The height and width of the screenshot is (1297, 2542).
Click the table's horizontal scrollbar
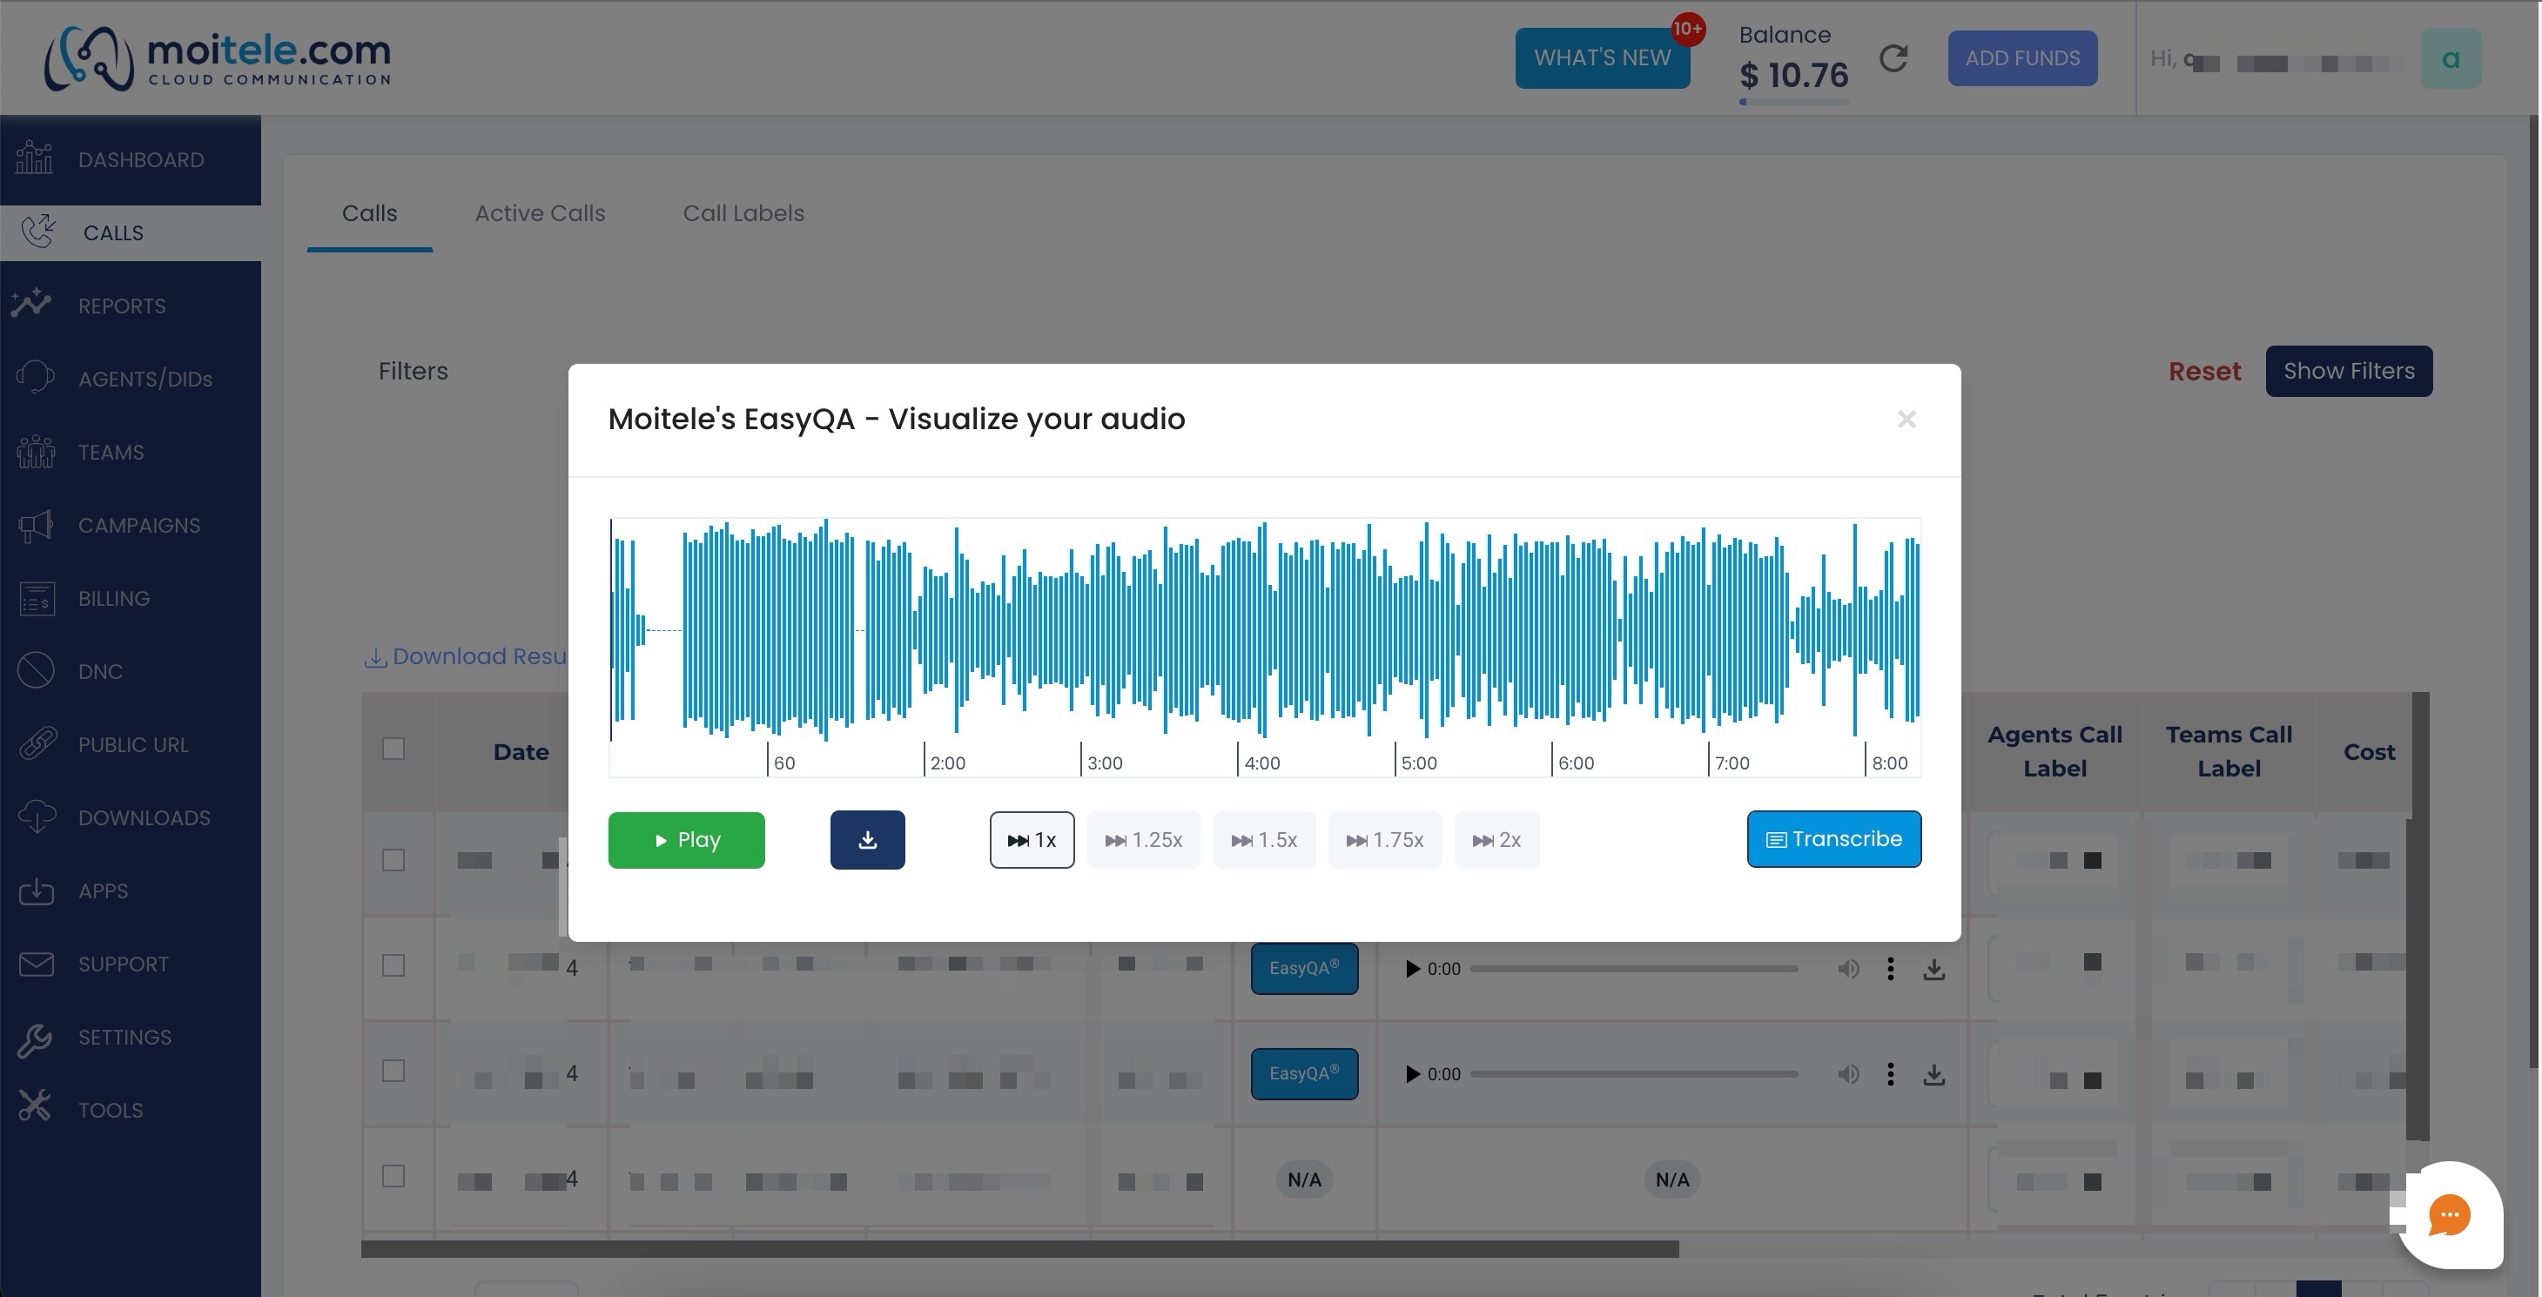click(1019, 1250)
